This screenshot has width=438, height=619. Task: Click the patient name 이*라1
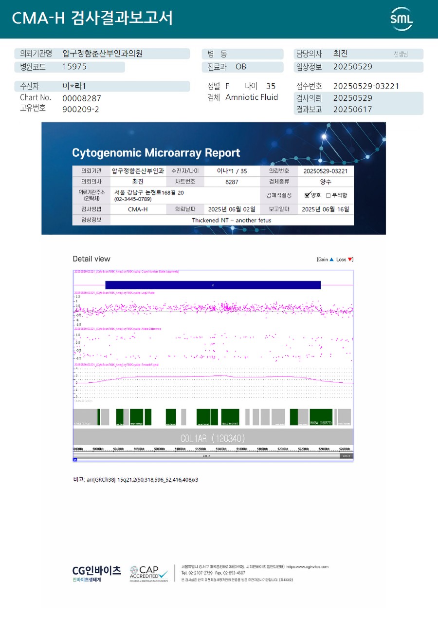pos(74,86)
